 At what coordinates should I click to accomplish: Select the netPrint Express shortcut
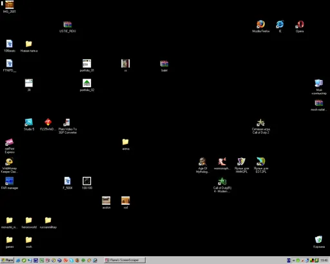coord(9,142)
